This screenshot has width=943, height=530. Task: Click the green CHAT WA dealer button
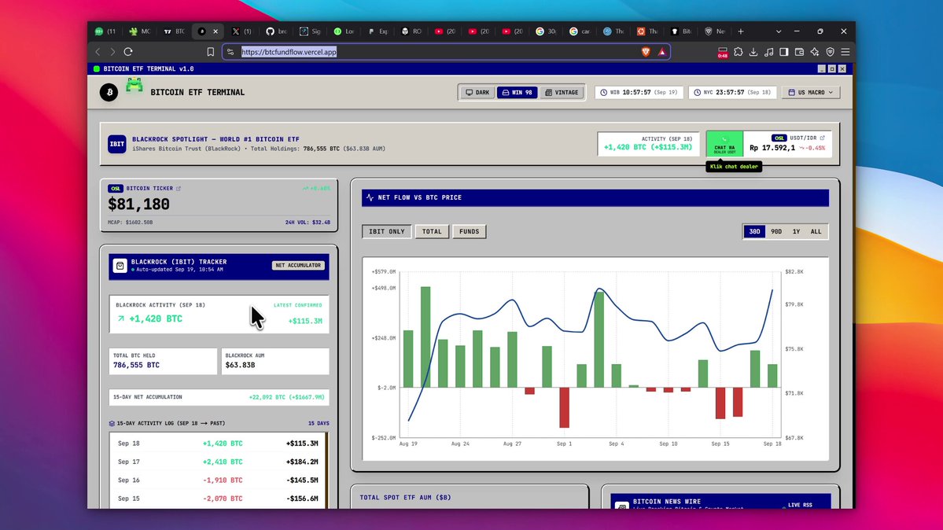coord(724,144)
